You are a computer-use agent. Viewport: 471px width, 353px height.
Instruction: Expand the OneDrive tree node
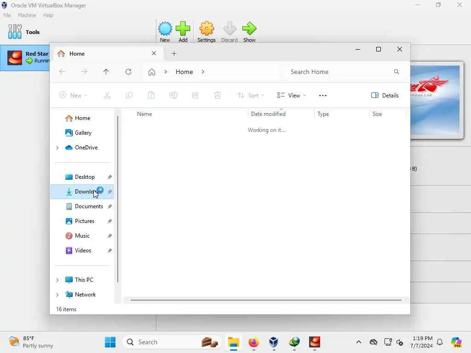(57, 148)
